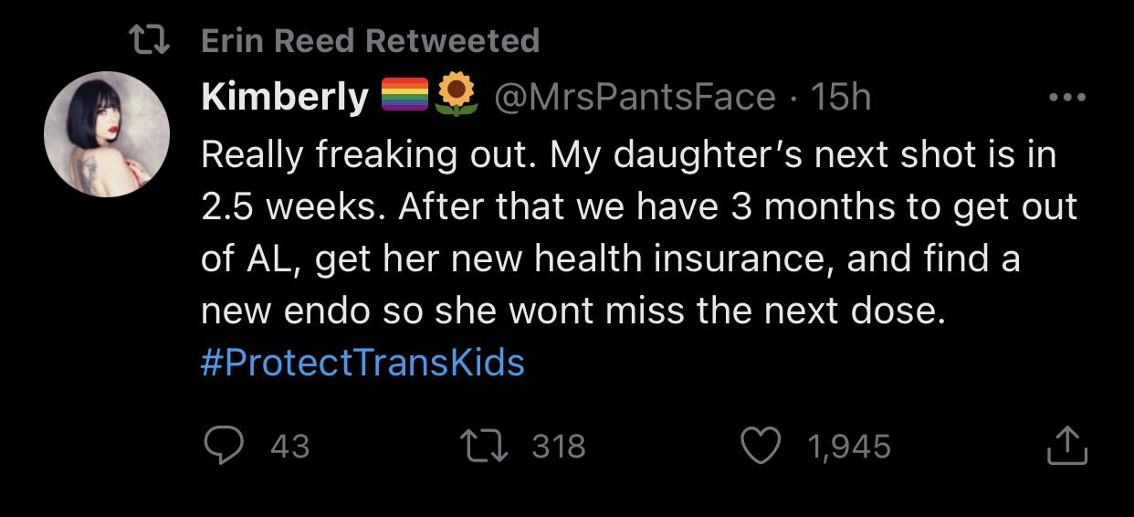Share the tweet via the upload arrow icon

pyautogui.click(x=1066, y=446)
